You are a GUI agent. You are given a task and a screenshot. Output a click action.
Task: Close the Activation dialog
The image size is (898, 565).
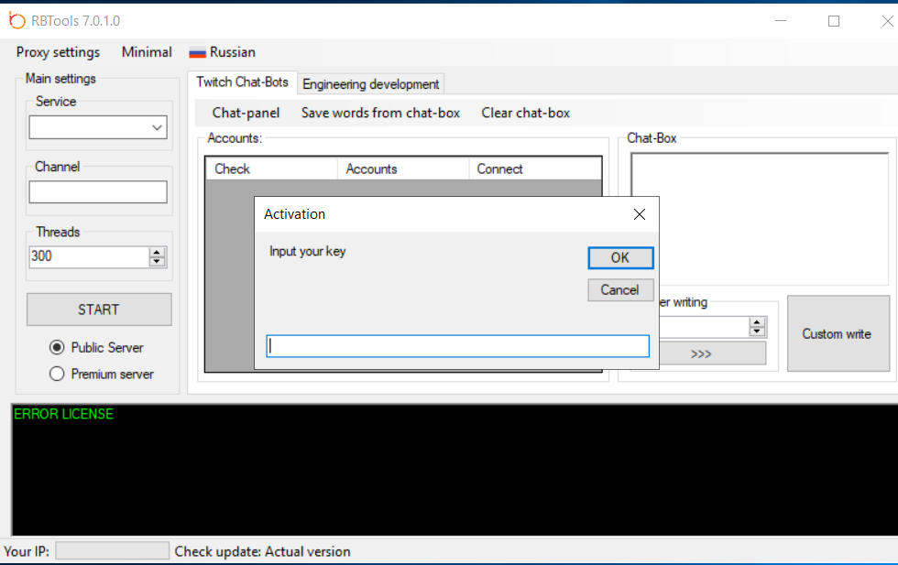(x=640, y=214)
